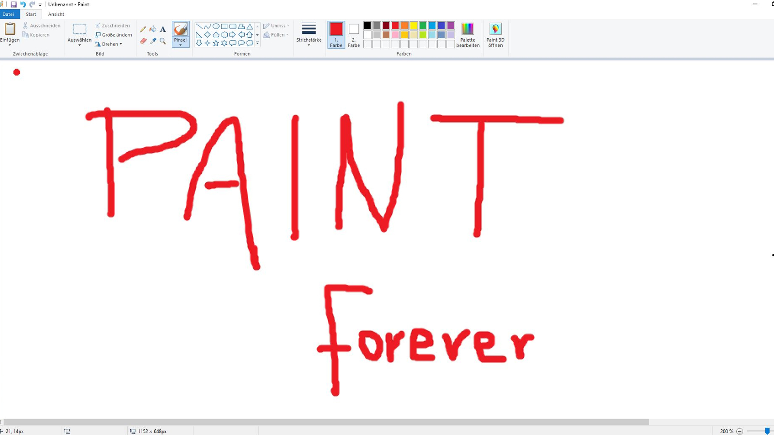Select the Fill with color bucket tool
The height and width of the screenshot is (435, 774).
[153, 29]
